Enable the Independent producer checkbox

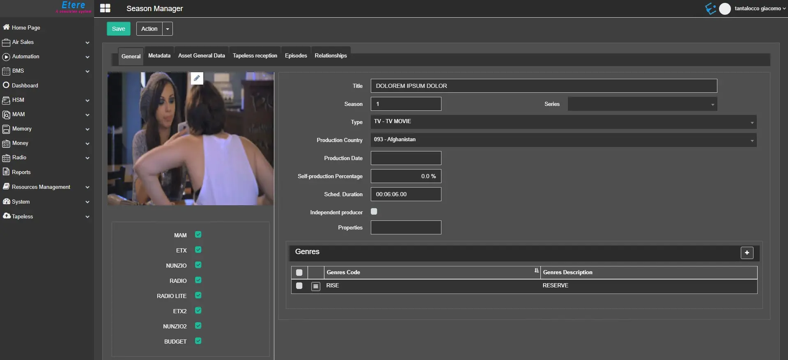[374, 211]
